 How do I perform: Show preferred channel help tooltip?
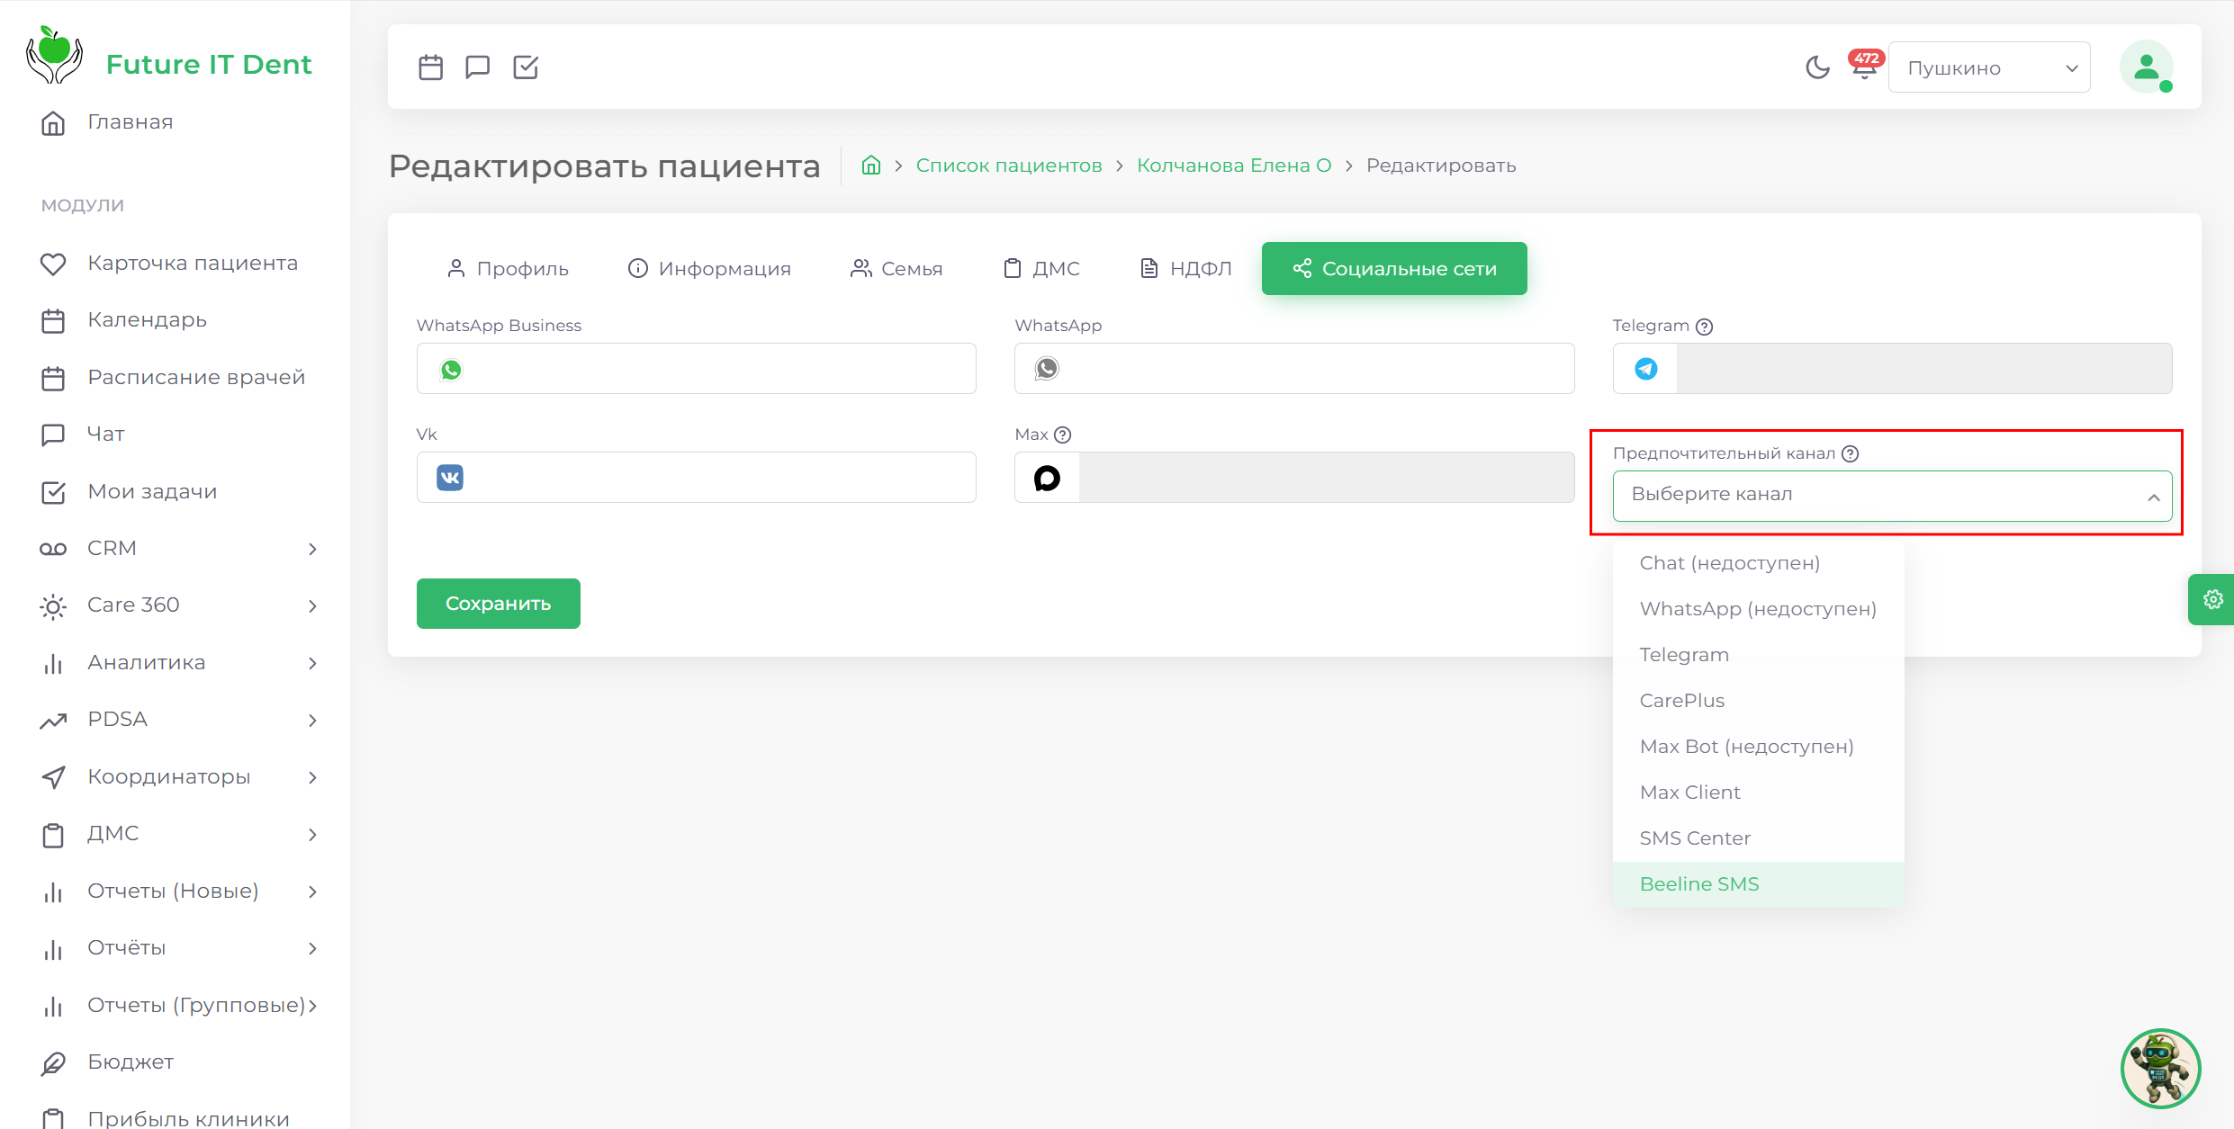click(1850, 454)
